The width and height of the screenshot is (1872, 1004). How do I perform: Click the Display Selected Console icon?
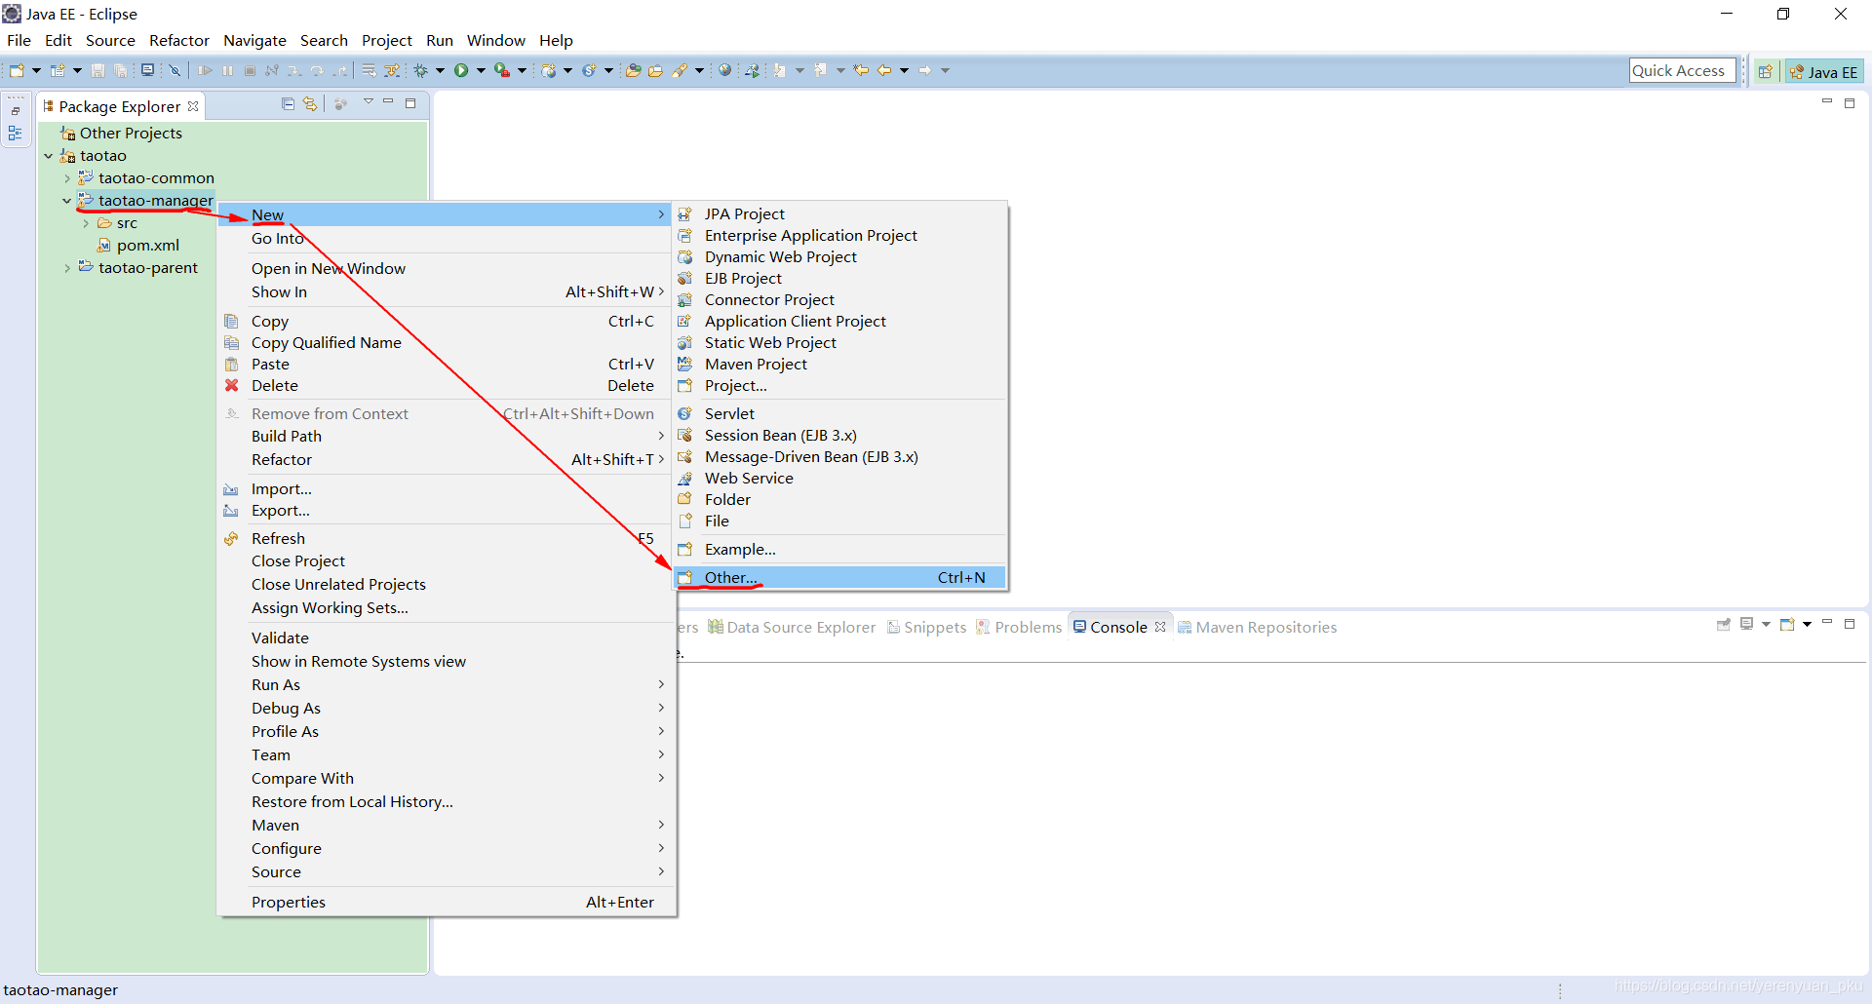(1747, 624)
